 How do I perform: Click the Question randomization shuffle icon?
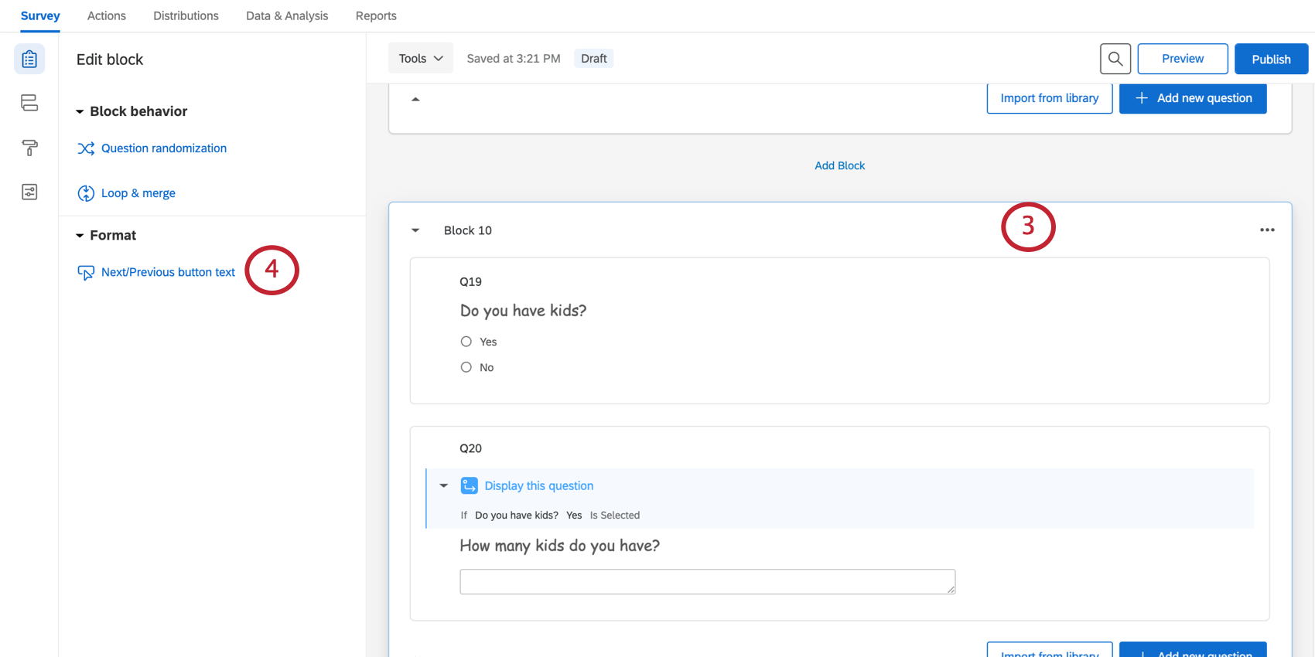[86, 148]
